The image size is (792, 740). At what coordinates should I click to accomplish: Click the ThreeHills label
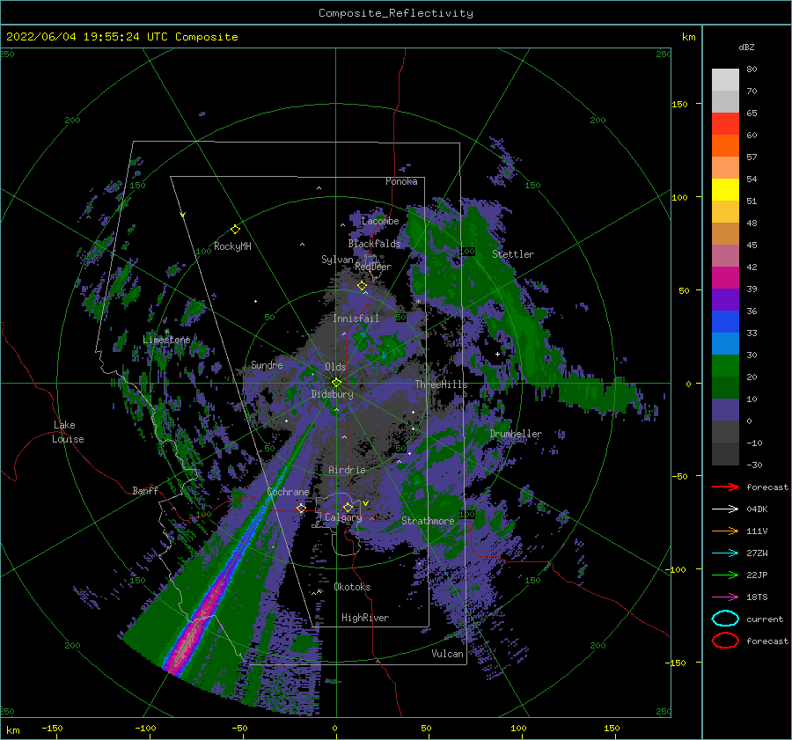click(442, 385)
